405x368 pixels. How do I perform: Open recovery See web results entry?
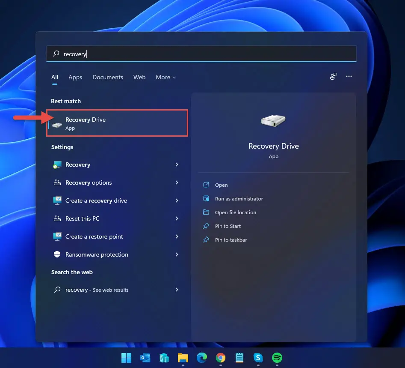pyautogui.click(x=116, y=290)
